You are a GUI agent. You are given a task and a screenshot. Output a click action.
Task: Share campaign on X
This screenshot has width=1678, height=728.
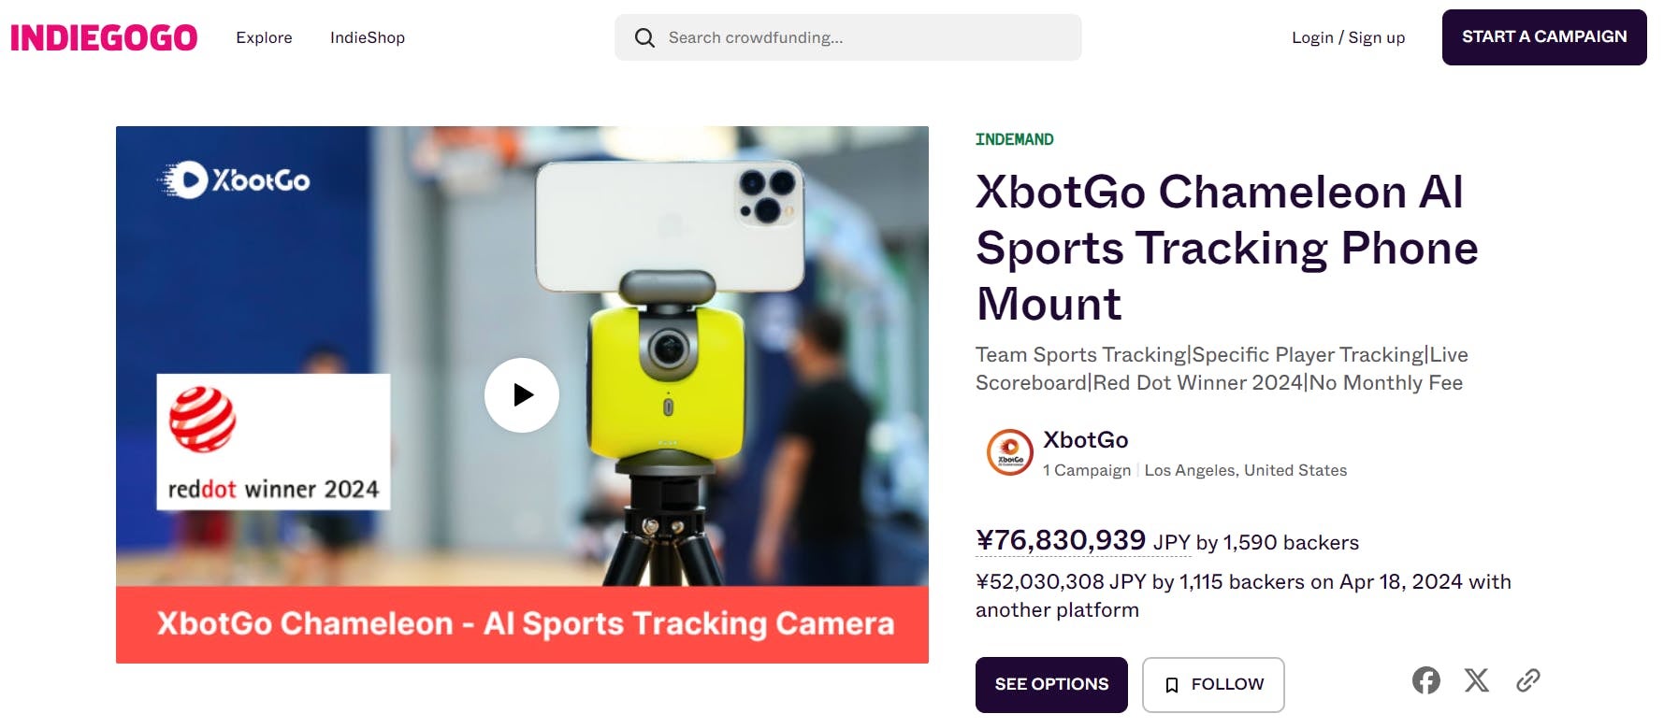[1477, 680]
